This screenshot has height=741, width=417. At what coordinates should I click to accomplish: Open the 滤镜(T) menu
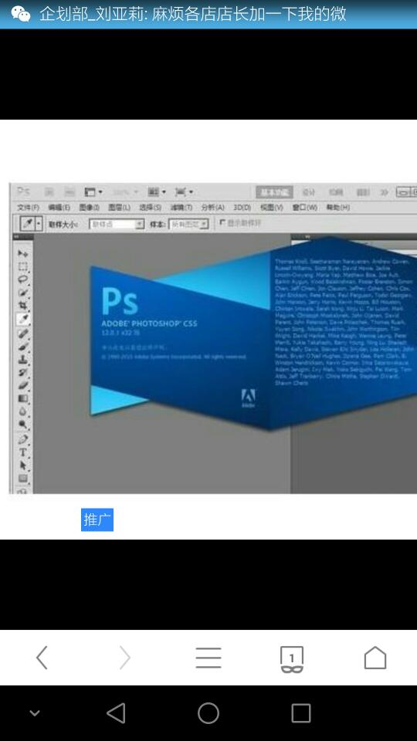pos(181,207)
